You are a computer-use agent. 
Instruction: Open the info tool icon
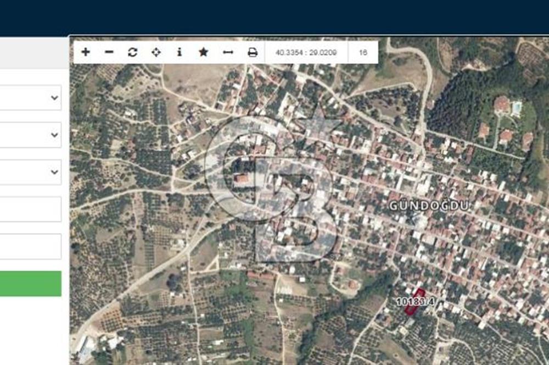point(180,52)
